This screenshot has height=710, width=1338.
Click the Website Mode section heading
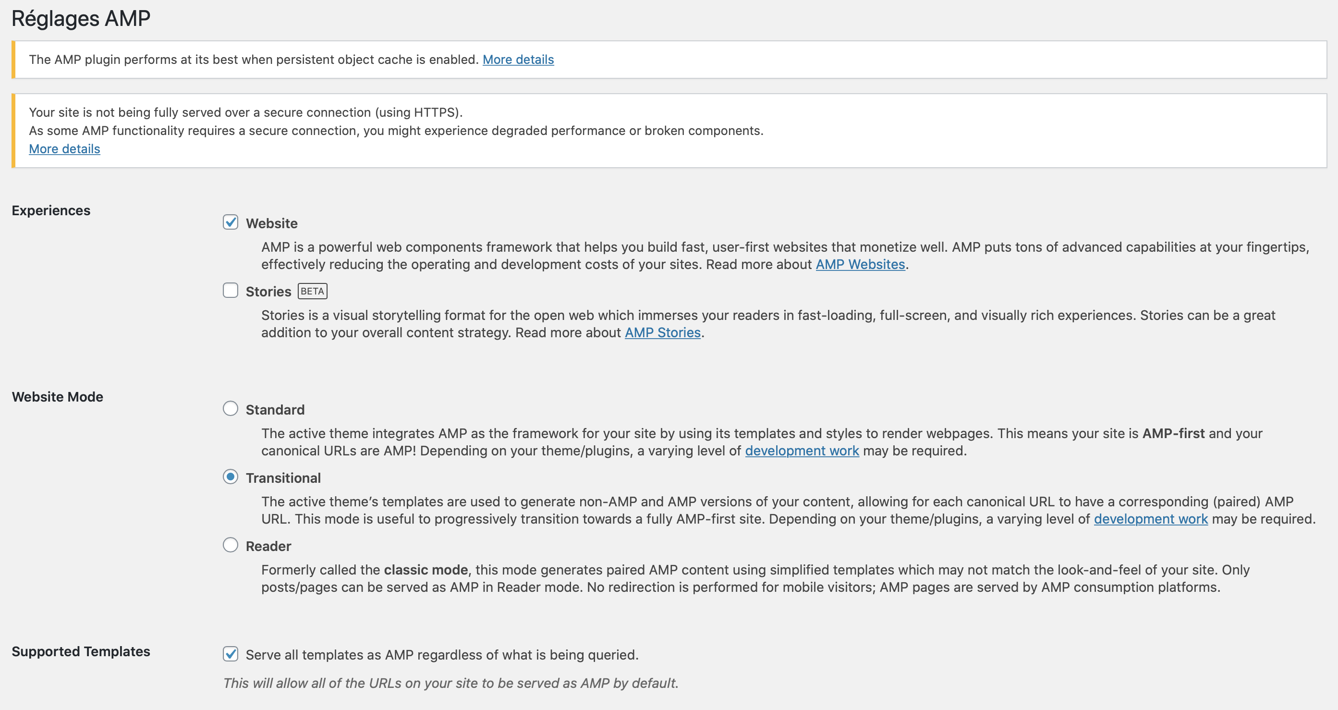[x=57, y=397]
